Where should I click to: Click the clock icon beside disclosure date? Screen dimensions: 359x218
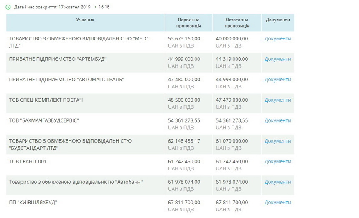click(8, 7)
